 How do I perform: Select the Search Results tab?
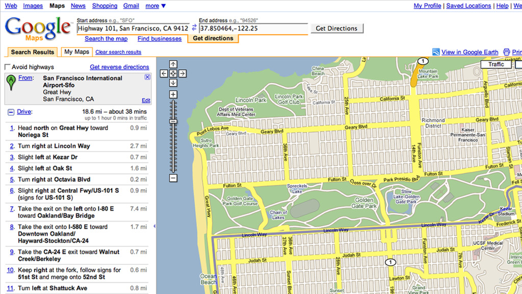pyautogui.click(x=32, y=52)
